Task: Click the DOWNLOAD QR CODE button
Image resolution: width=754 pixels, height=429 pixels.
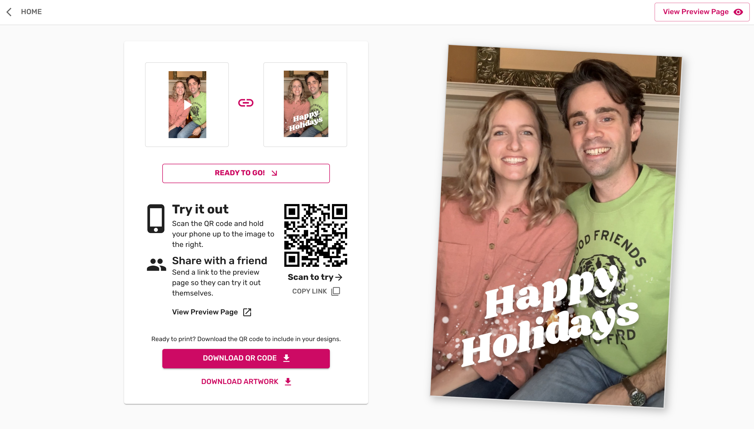Action: click(246, 358)
